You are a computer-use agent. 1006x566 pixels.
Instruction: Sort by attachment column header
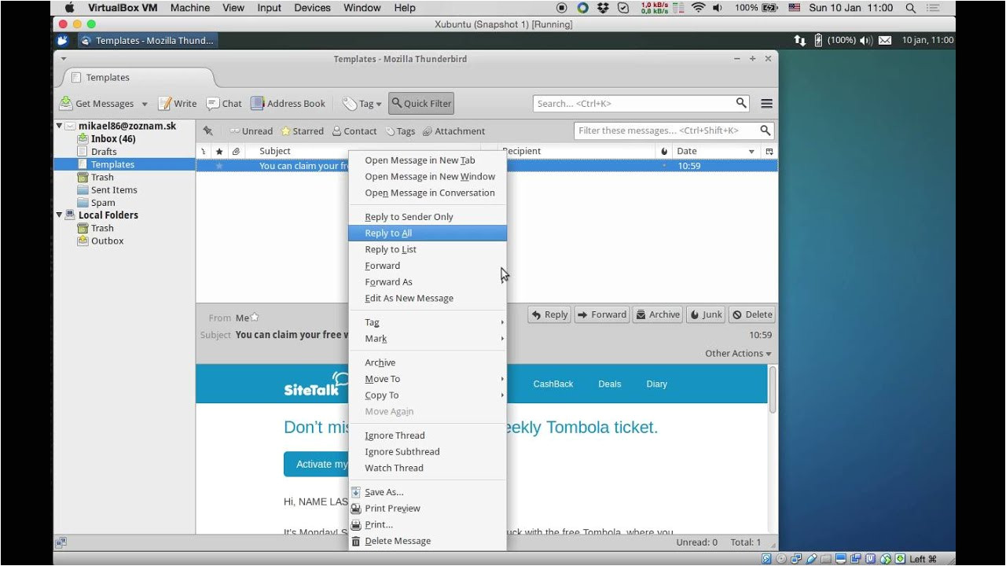[x=235, y=151]
